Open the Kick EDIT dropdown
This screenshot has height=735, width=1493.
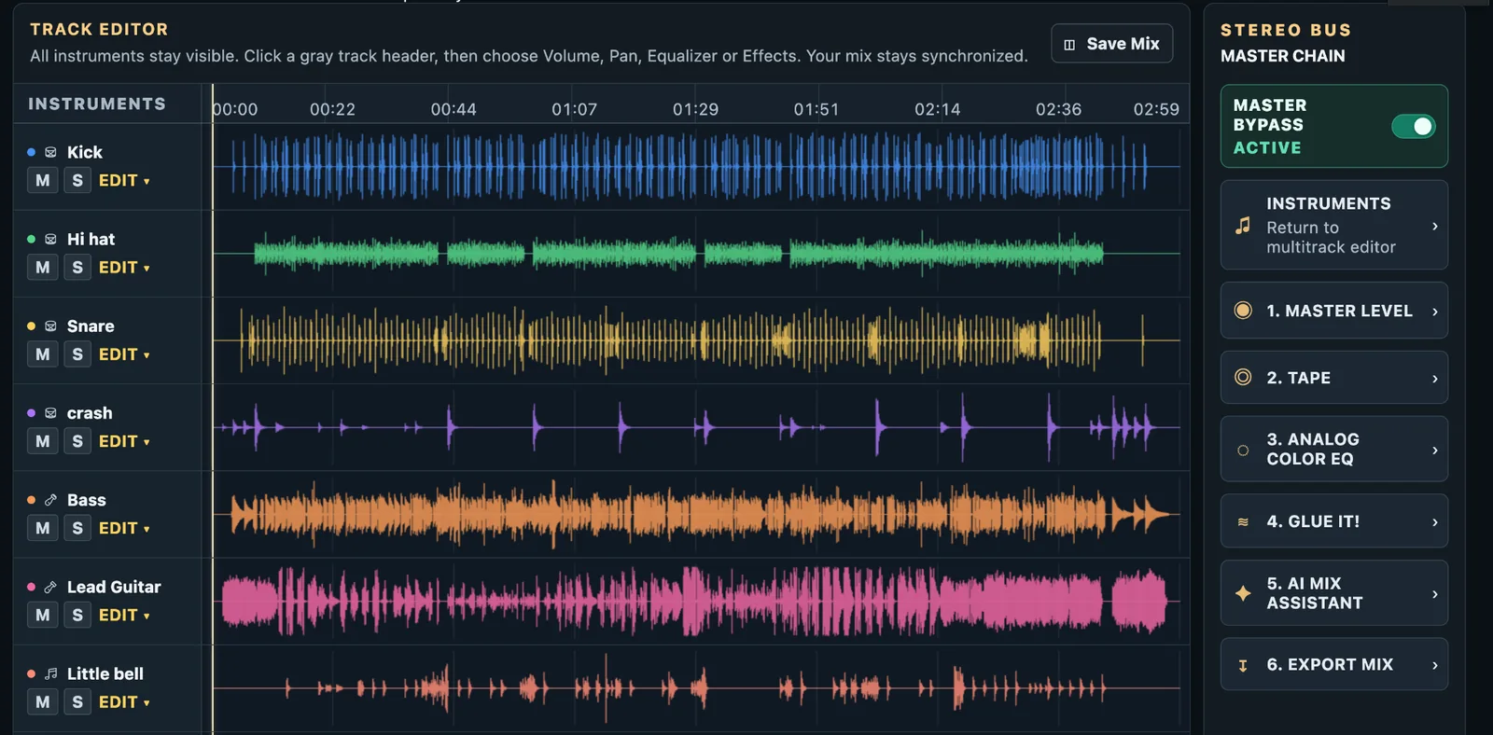[x=124, y=180]
